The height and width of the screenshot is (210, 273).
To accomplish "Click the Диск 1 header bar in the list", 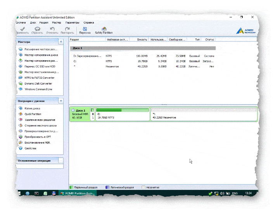I will tap(143, 48).
